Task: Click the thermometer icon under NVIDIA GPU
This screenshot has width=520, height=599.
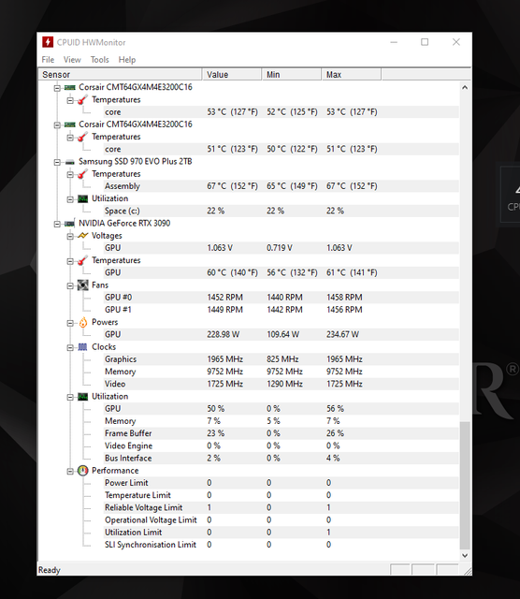Action: click(82, 261)
